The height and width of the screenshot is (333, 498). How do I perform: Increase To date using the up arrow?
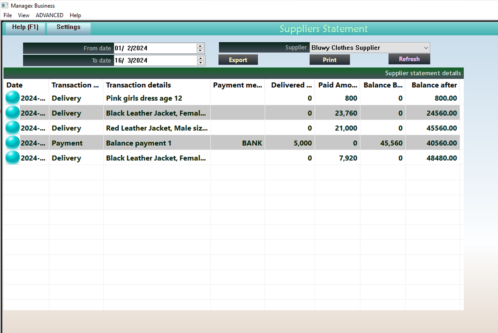pos(200,58)
